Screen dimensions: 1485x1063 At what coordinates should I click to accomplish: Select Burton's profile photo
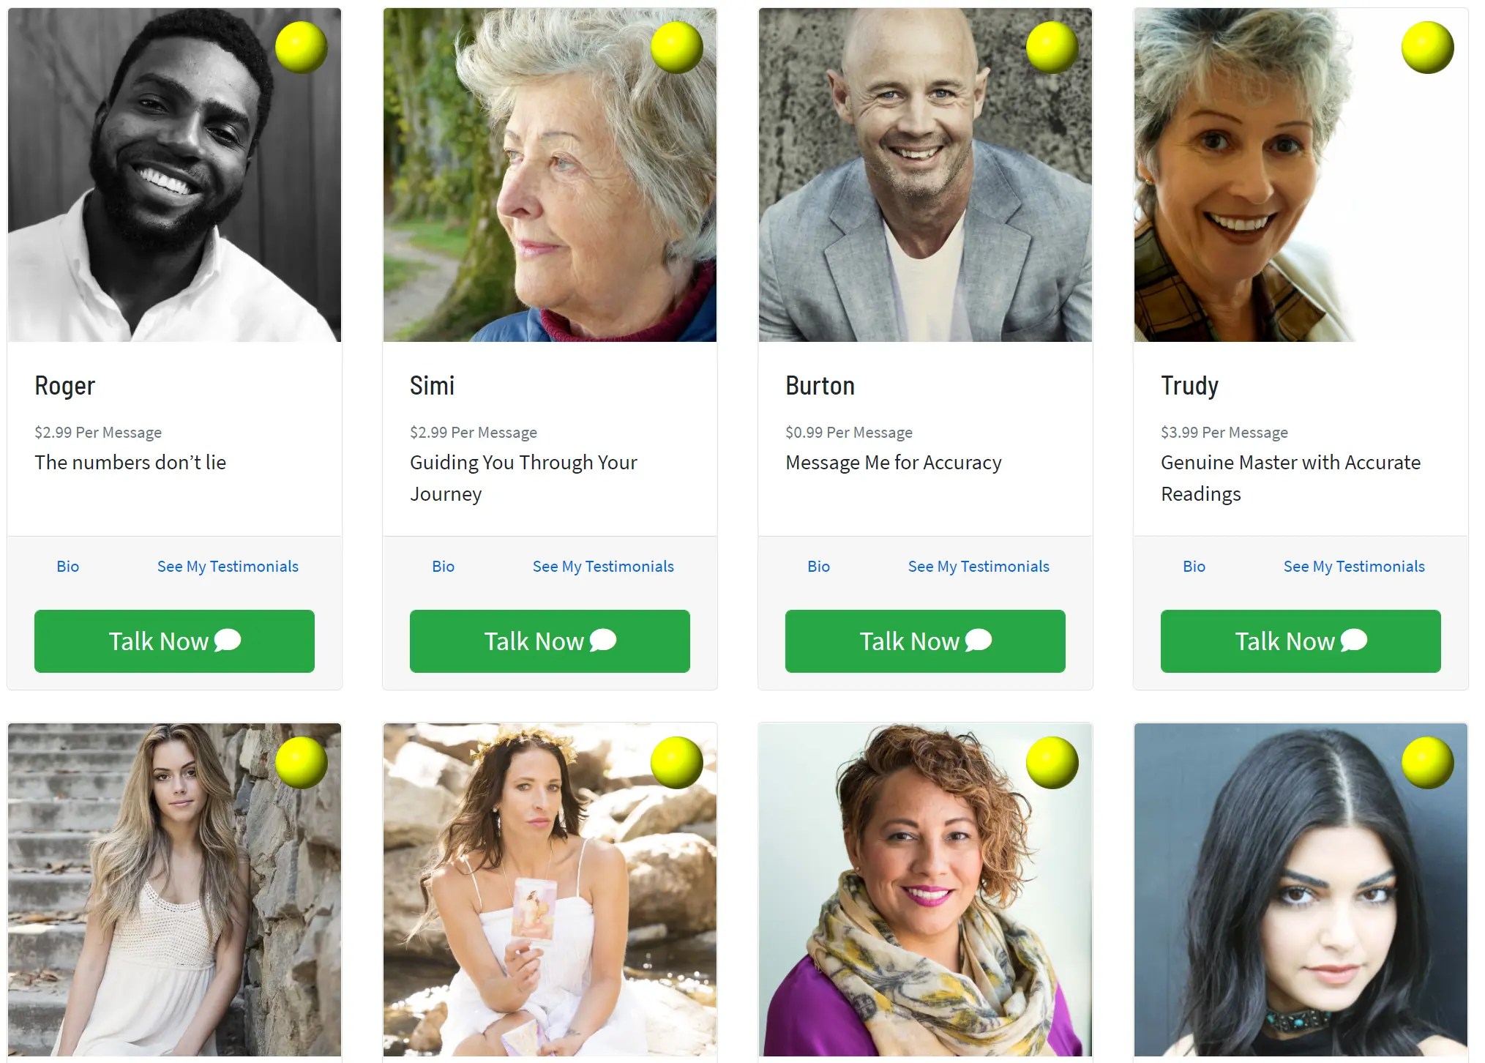(x=925, y=175)
